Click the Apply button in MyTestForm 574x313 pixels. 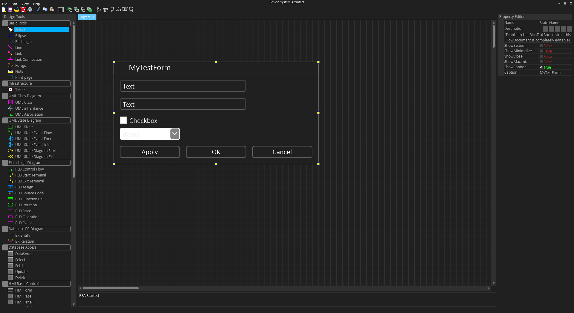[x=150, y=152]
